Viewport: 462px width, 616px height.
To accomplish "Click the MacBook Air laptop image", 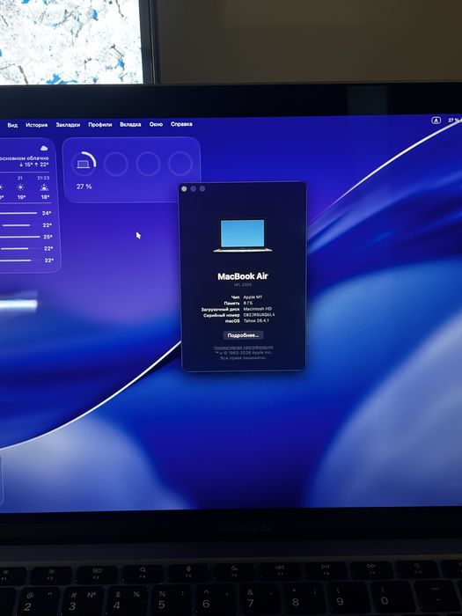I will pyautogui.click(x=242, y=235).
